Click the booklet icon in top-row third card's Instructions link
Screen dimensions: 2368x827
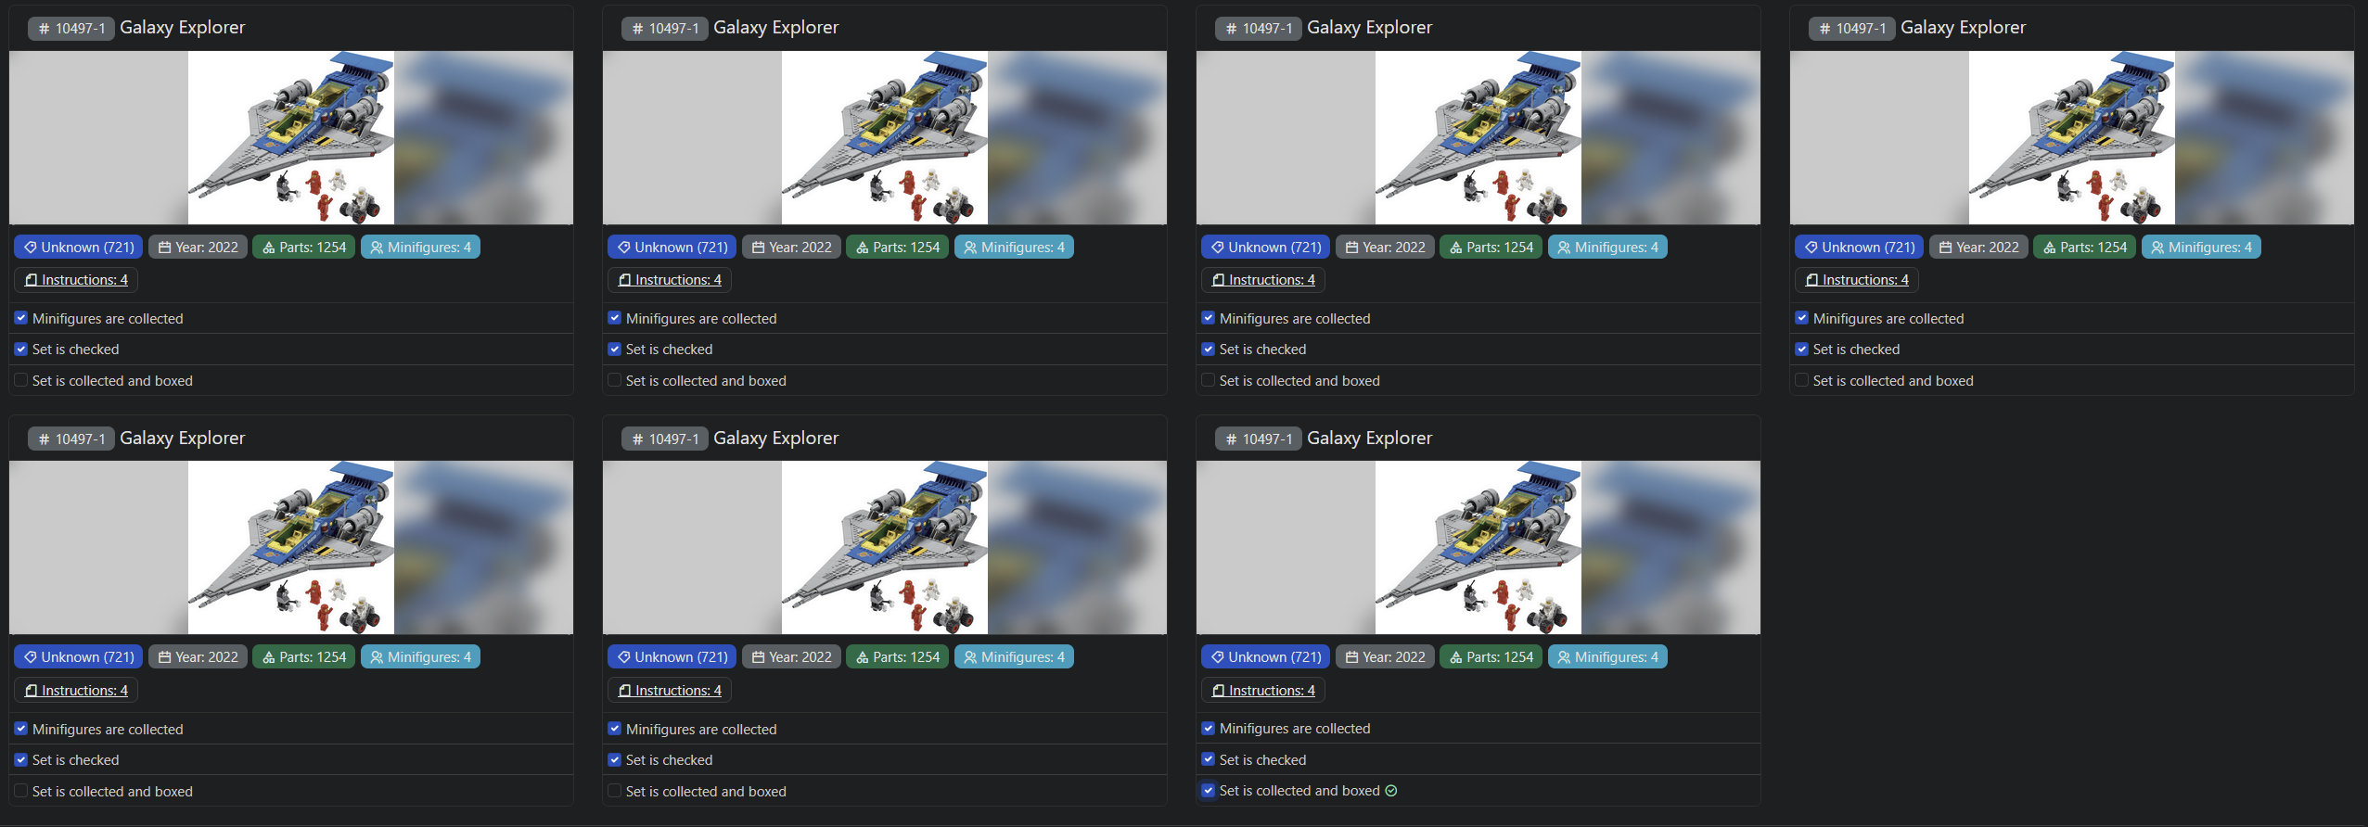1218,280
